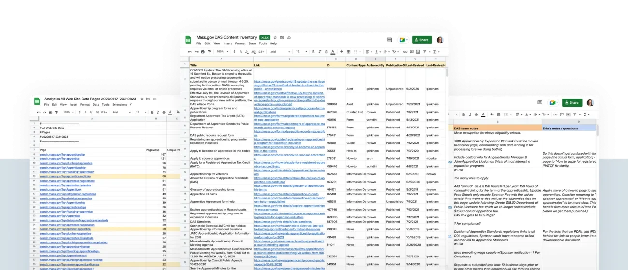Click redo in Mass.gov DAS Content Inventory toolbar
The image size is (628, 270).
(x=196, y=52)
